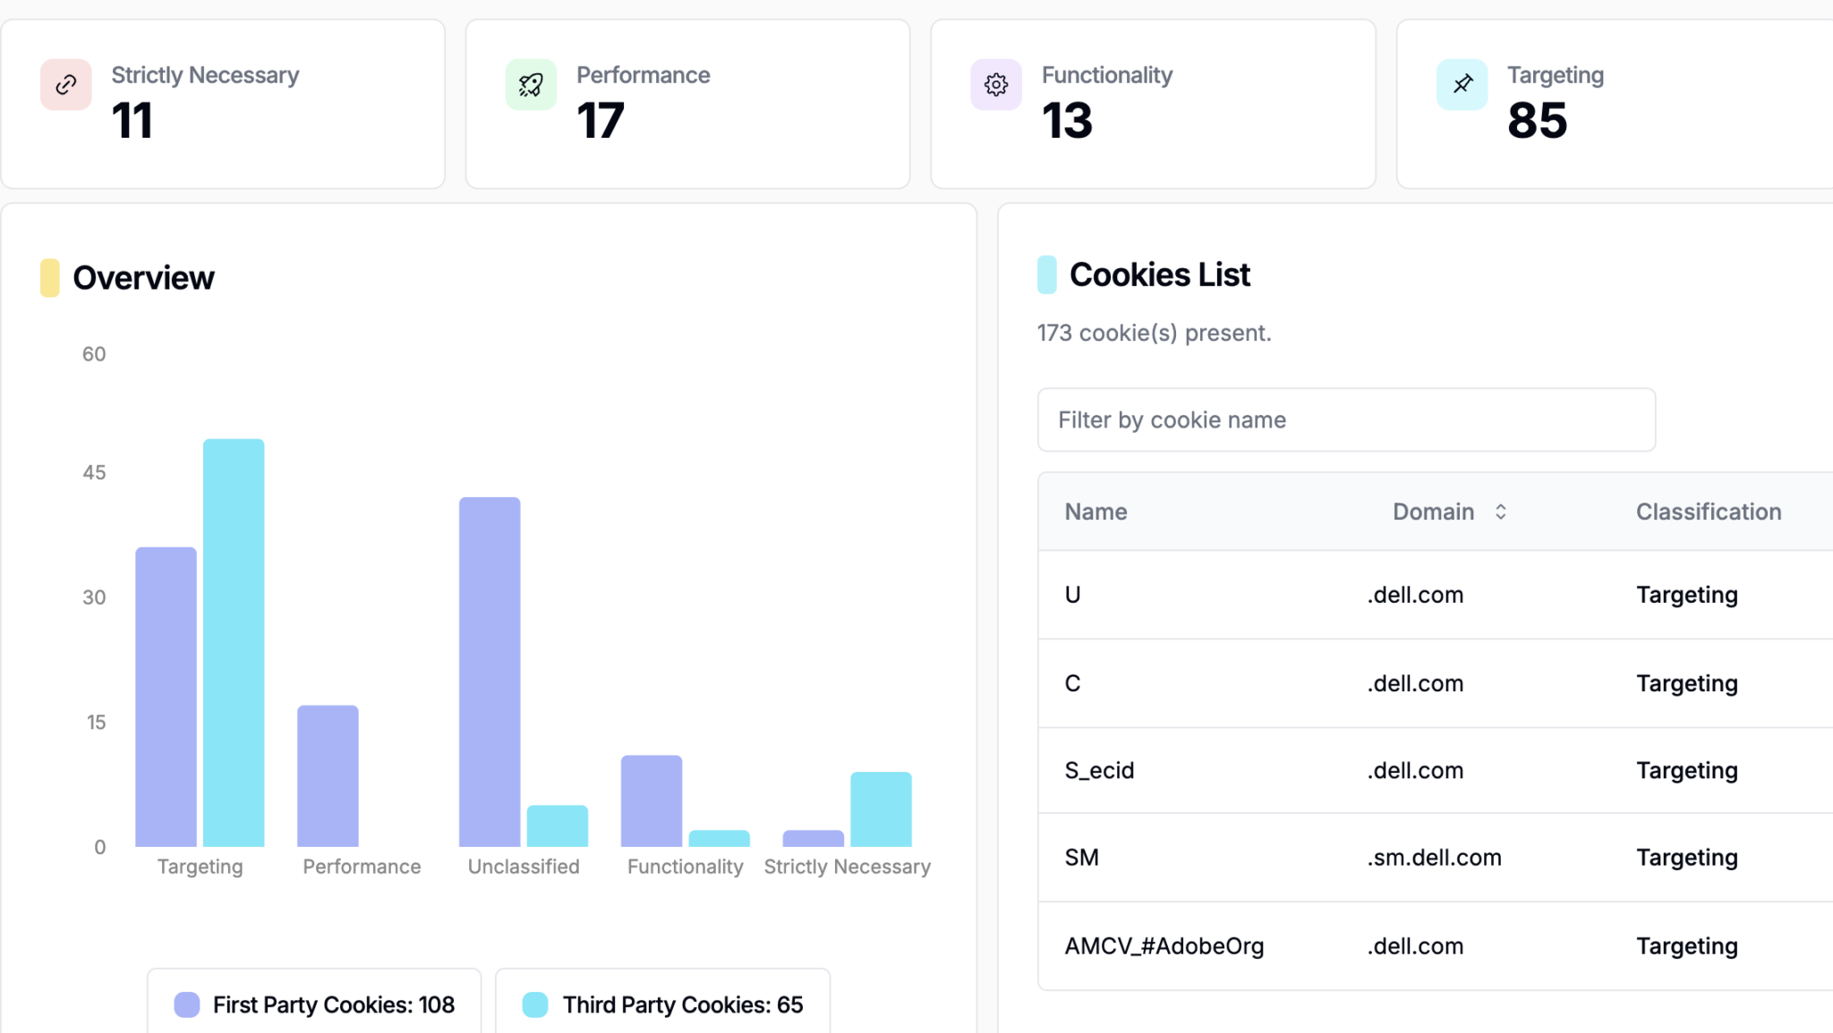1833x1033 pixels.
Task: Select the Name column header
Action: 1096,512
